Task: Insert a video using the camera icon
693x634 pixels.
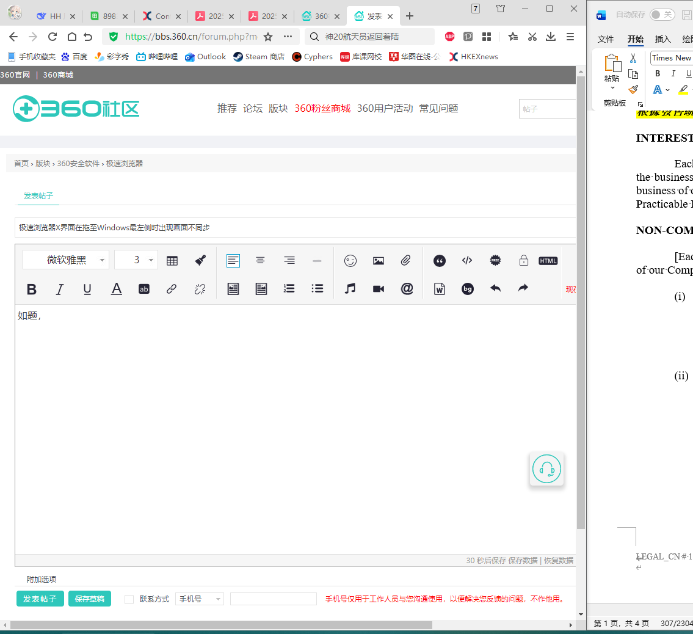Action: 379,289
